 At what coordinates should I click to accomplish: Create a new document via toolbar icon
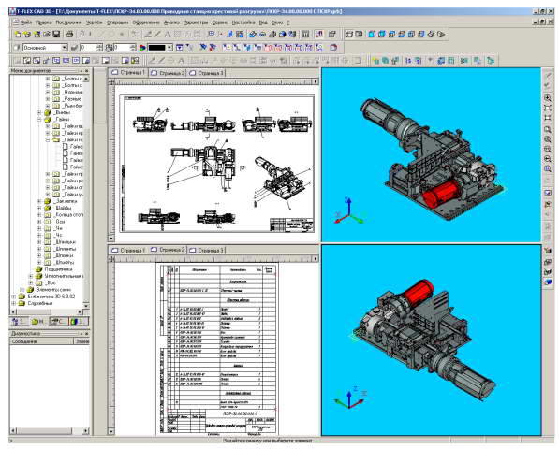(18, 35)
